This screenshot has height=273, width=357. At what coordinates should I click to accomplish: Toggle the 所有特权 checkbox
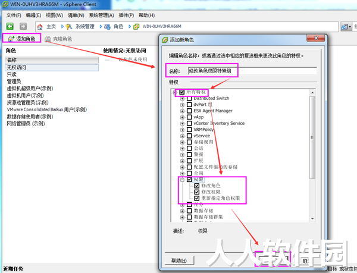click(182, 92)
